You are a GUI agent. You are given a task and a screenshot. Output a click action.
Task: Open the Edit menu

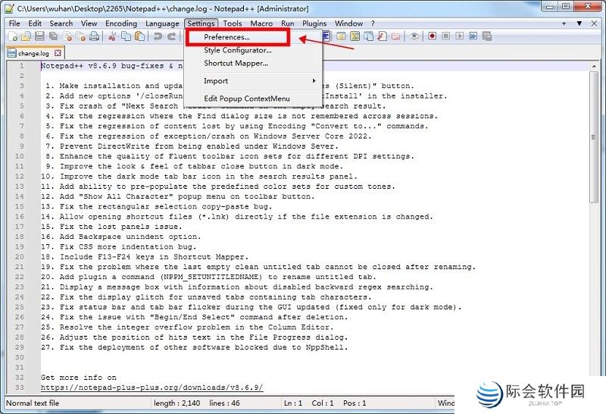35,24
